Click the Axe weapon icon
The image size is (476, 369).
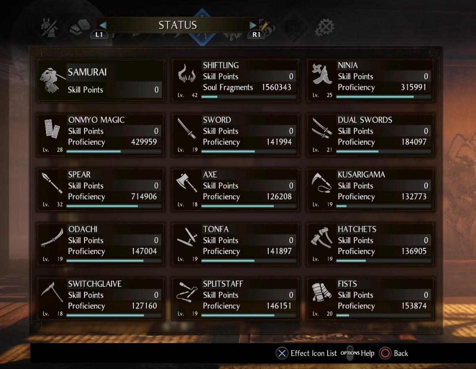coord(186,182)
